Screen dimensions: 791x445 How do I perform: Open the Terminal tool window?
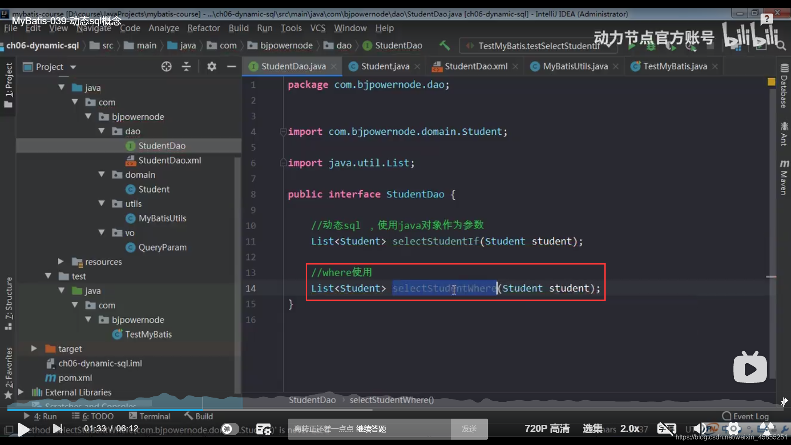(x=150, y=416)
